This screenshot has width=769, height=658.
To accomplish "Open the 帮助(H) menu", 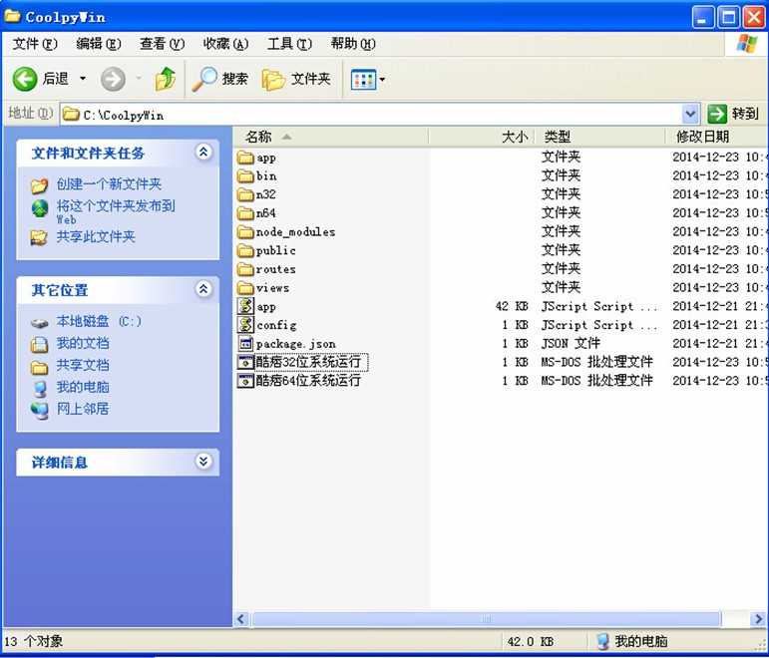I will pos(354,44).
